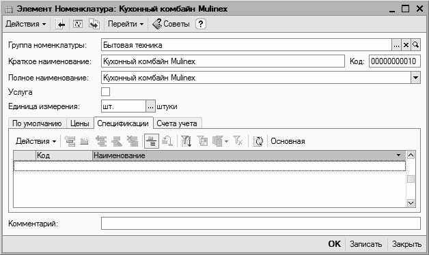Viewport: 429px width, 255px height.
Task: Open the upper Действия menu in the main toolbar
Action: [25, 24]
